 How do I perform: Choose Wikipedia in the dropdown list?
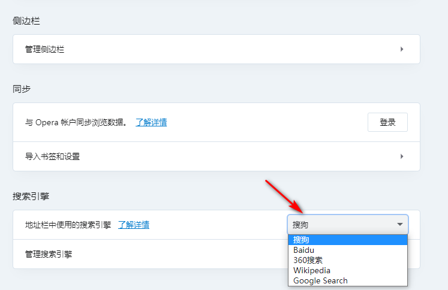pos(348,271)
